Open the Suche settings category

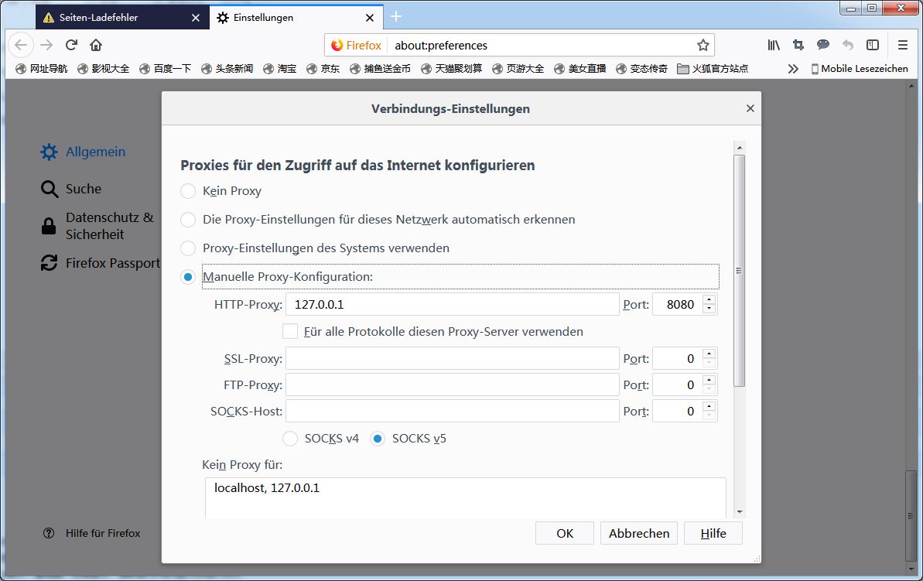(x=71, y=189)
